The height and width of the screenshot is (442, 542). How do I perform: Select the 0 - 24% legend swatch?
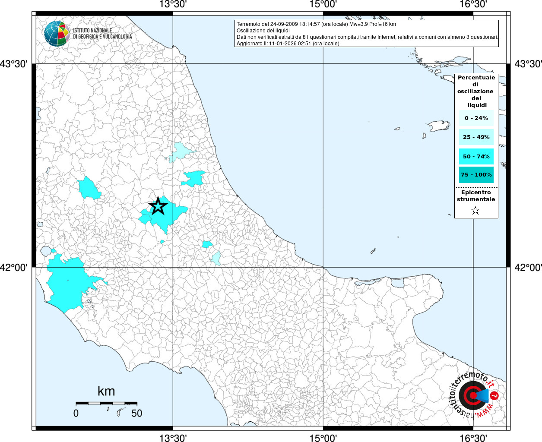(x=476, y=118)
